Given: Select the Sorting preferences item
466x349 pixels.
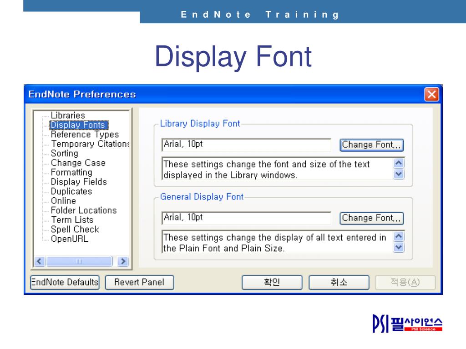Looking at the screenshot, I should [65, 154].
